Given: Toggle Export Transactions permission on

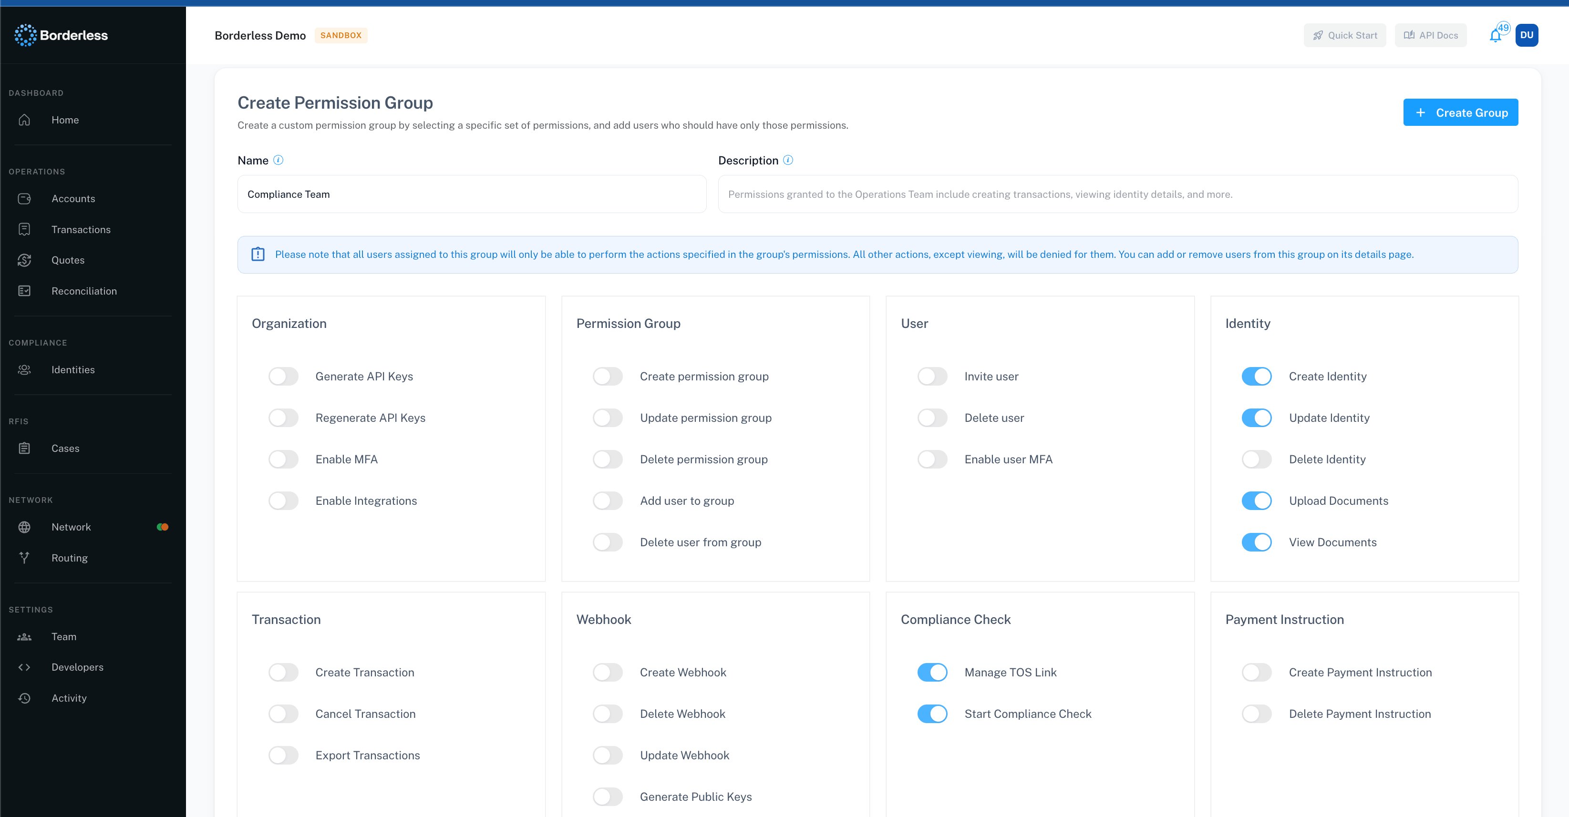Looking at the screenshot, I should [284, 755].
